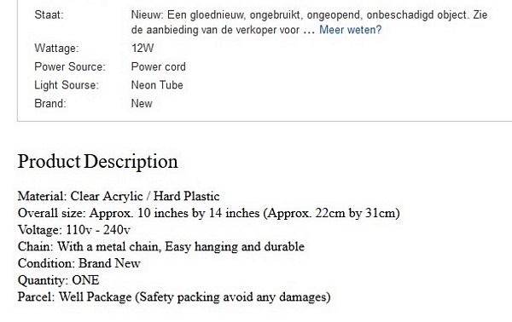Image resolution: width=512 pixels, height=322 pixels.
Task: Click the Material: Clear Acrylic line
Action: pyautogui.click(x=119, y=196)
